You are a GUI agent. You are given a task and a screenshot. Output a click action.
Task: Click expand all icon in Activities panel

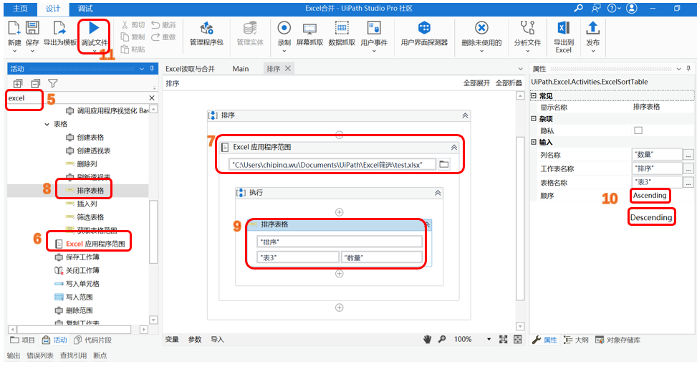tap(18, 83)
